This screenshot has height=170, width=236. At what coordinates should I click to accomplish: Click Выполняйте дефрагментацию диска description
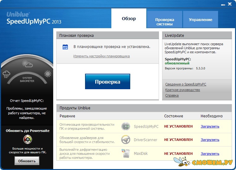pyautogui.click(x=84, y=154)
